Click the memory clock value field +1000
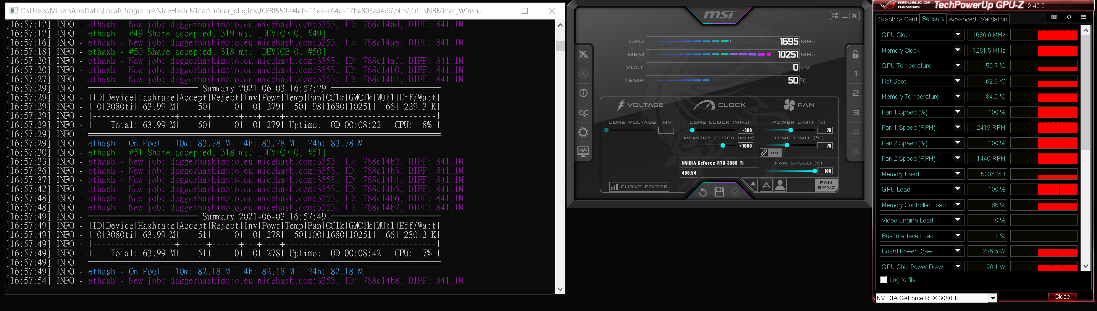Viewport: 1097px width, 311px height. [745, 146]
